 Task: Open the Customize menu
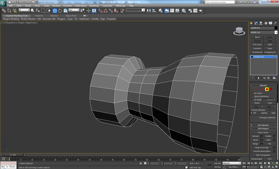[x=107, y=6]
